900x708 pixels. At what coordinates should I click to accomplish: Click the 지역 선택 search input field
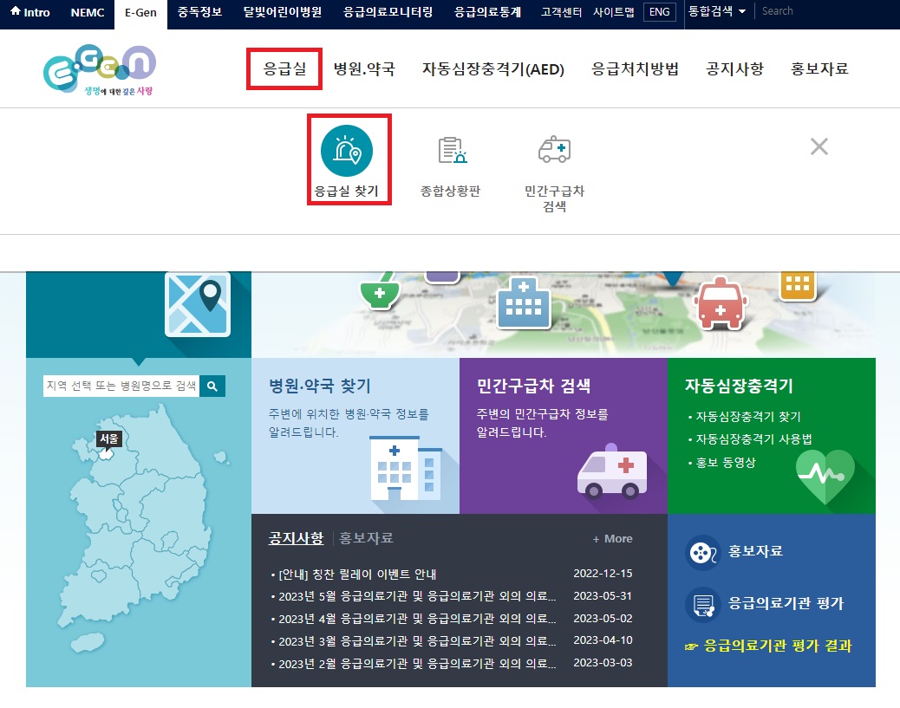[121, 386]
